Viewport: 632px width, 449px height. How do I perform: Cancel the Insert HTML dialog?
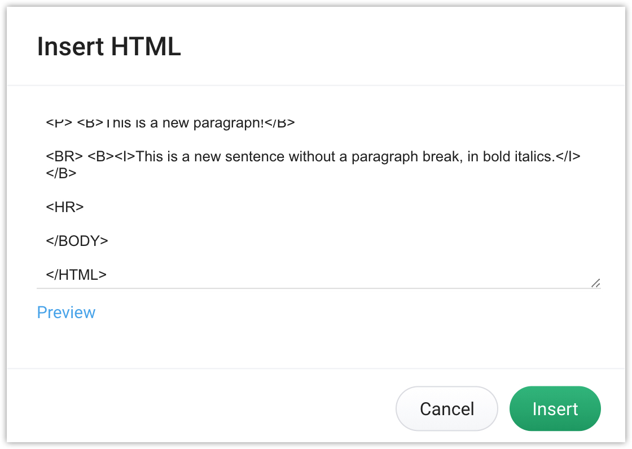coord(446,409)
